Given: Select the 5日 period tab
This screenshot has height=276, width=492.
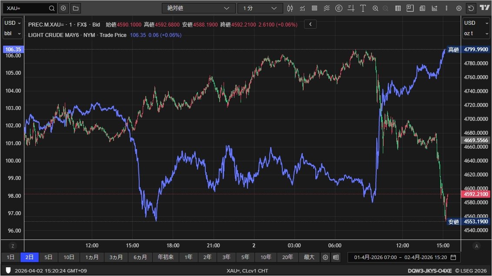Looking at the screenshot, I should [48, 257].
